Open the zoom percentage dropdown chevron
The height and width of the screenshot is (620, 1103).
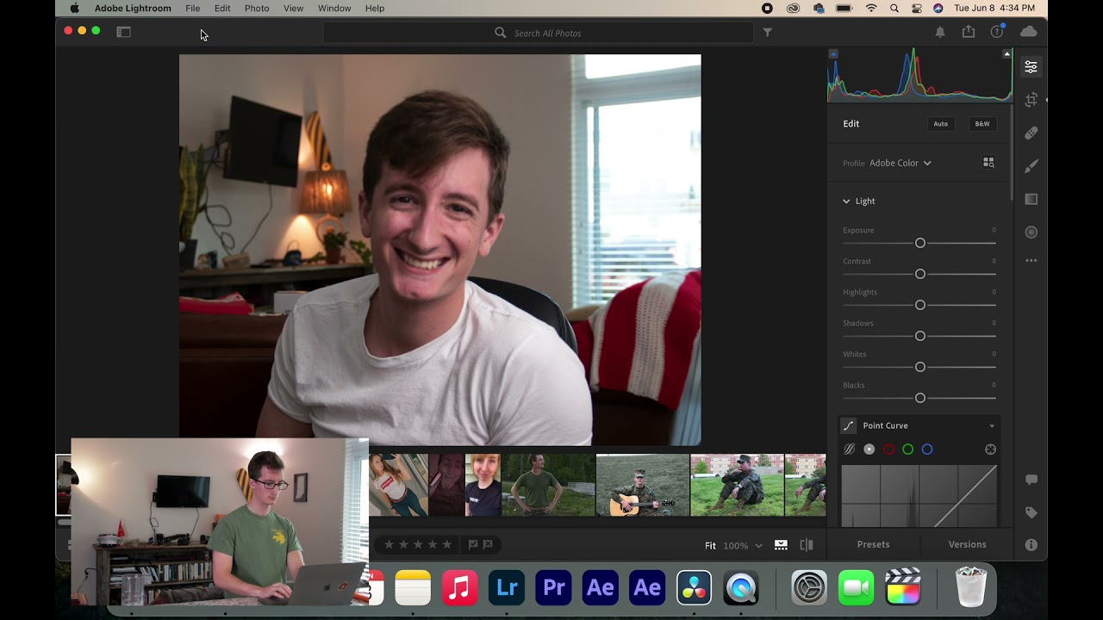coord(758,546)
